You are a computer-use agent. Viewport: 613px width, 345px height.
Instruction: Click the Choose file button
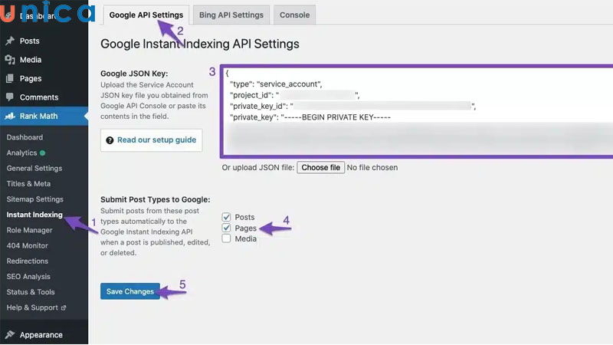320,167
